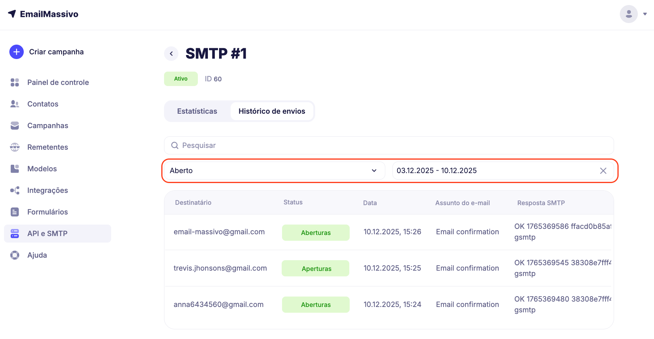Click the Integrações nodes icon
654x339 pixels.
(x=15, y=190)
